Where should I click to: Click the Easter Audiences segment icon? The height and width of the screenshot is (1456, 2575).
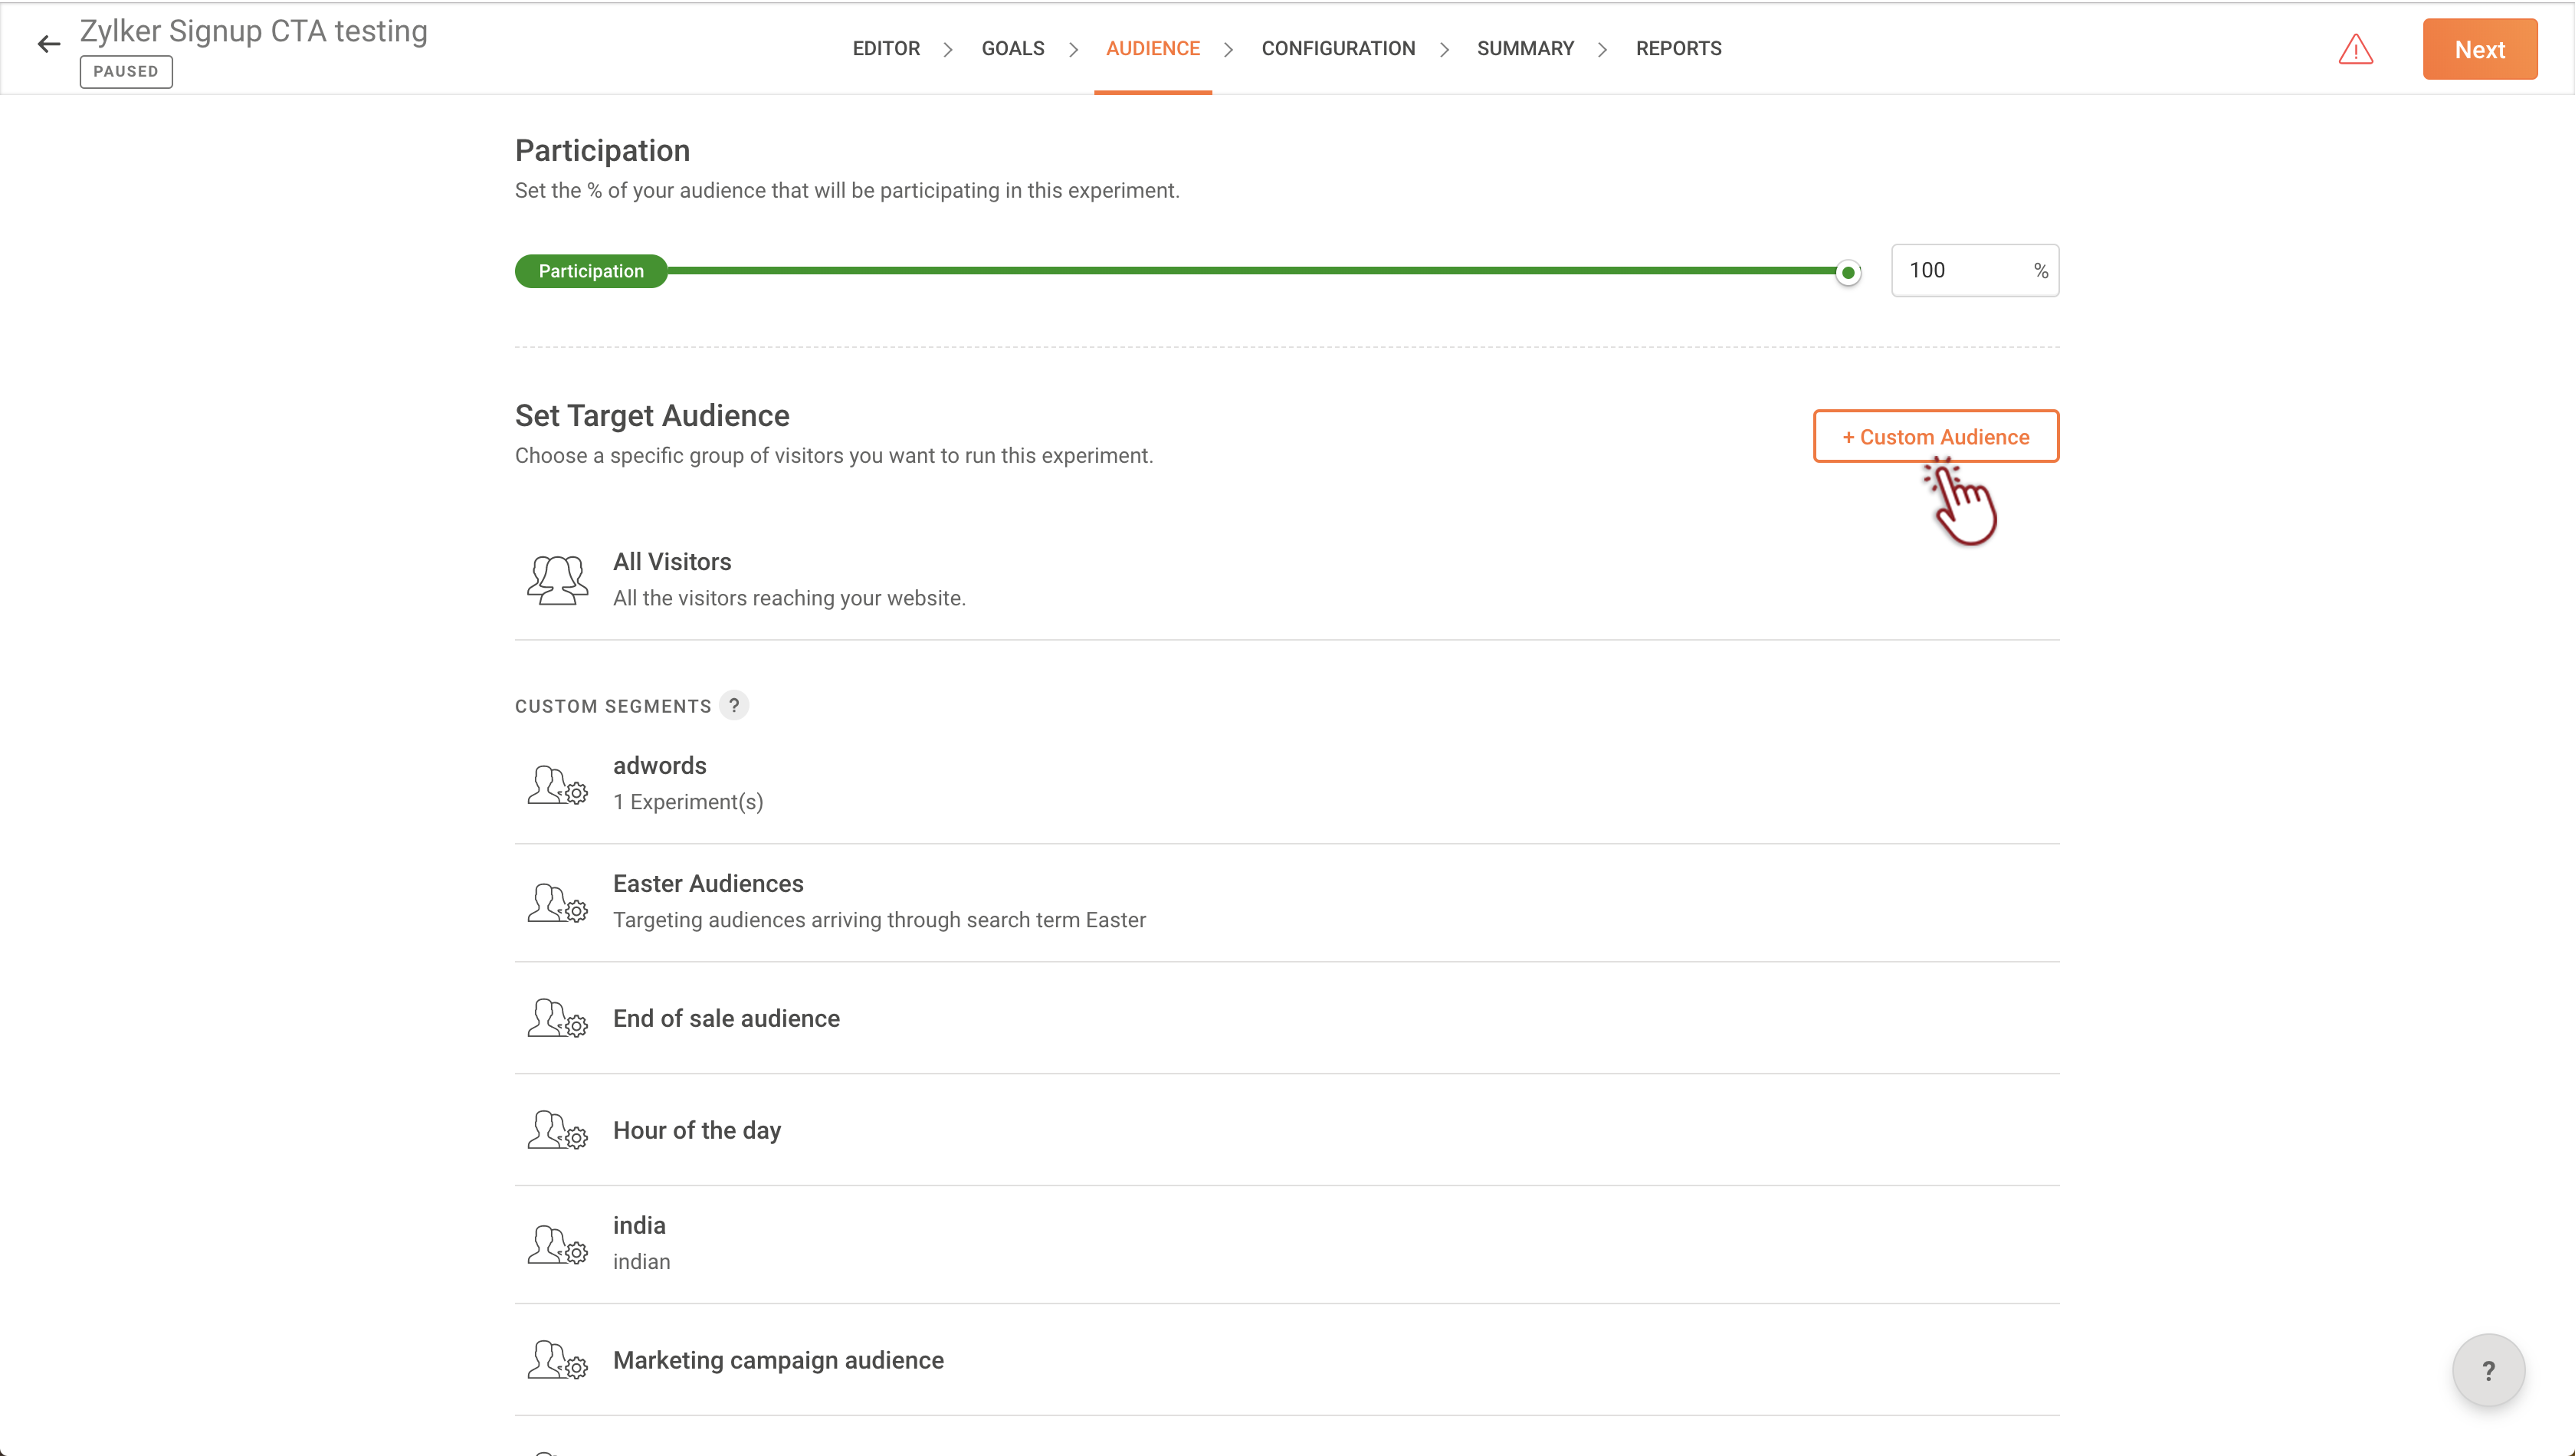[x=557, y=903]
